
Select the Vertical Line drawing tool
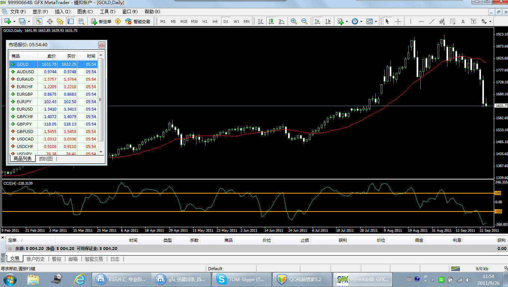pyautogui.click(x=411, y=21)
